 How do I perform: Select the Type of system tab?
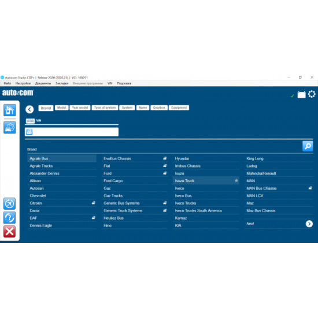pyautogui.click(x=105, y=108)
